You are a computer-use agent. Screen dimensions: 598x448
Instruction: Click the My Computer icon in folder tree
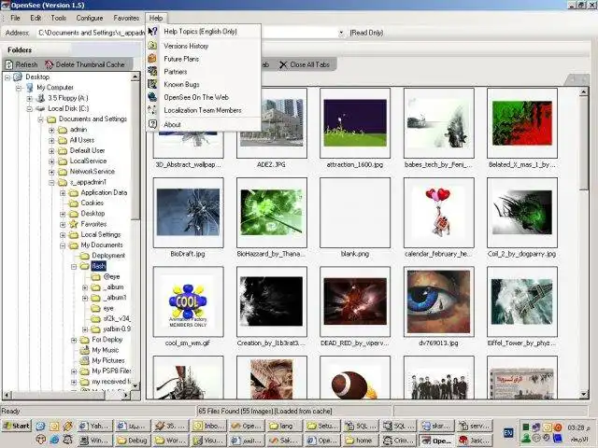coord(30,87)
